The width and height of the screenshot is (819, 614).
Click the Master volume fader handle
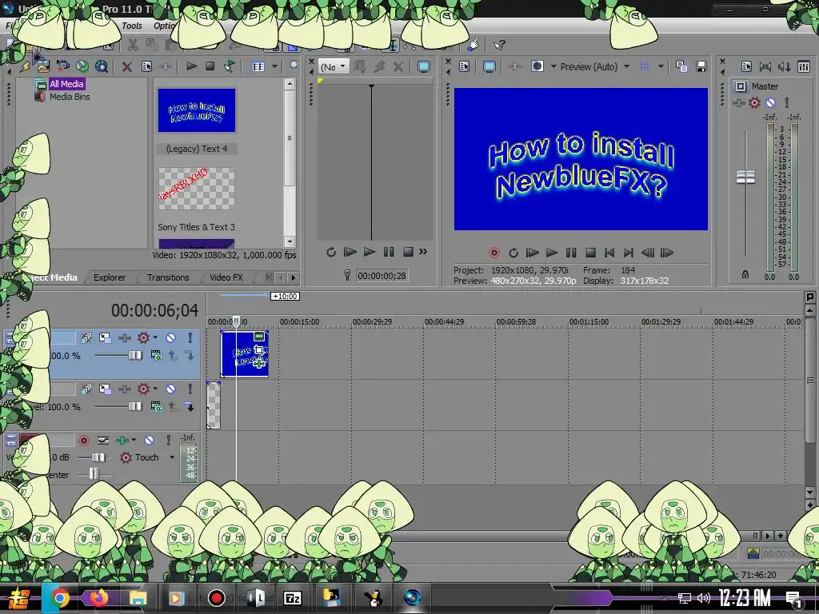click(745, 177)
